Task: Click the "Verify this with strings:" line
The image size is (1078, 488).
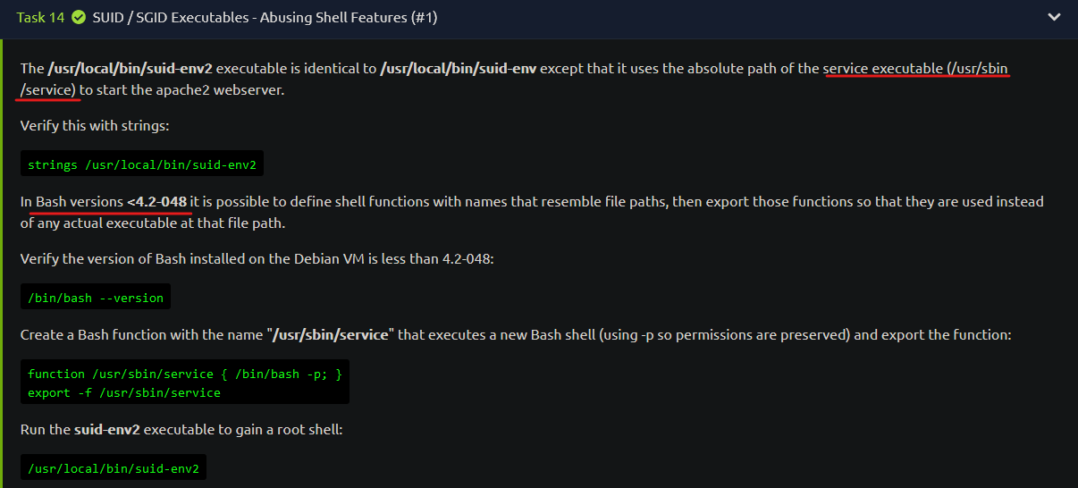Action: pyautogui.click(x=95, y=126)
